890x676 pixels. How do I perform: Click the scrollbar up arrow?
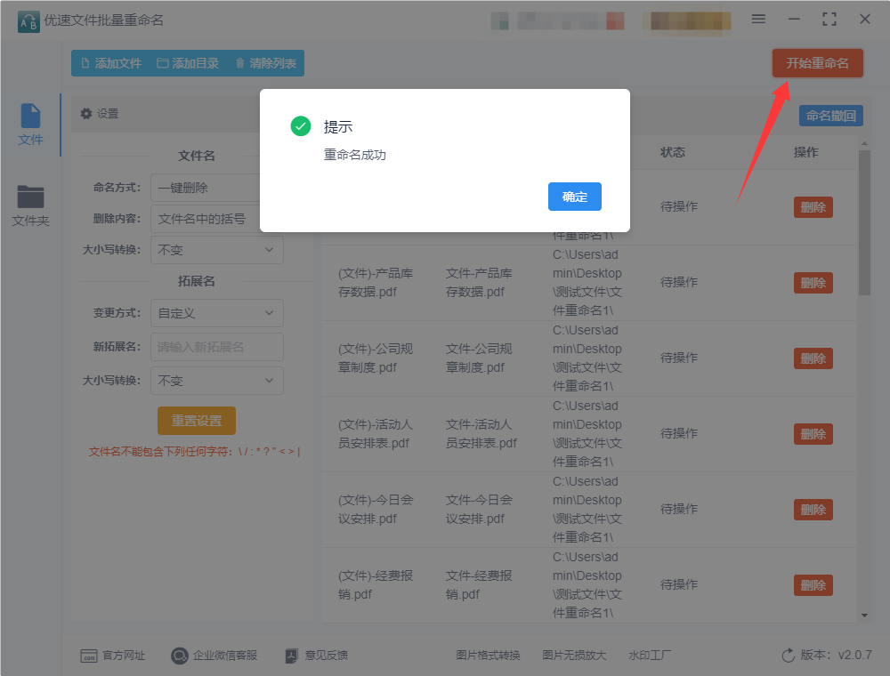click(864, 144)
